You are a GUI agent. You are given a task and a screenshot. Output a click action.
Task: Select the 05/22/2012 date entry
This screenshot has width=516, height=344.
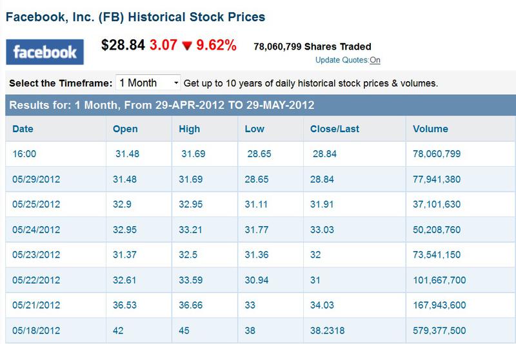[x=36, y=280]
